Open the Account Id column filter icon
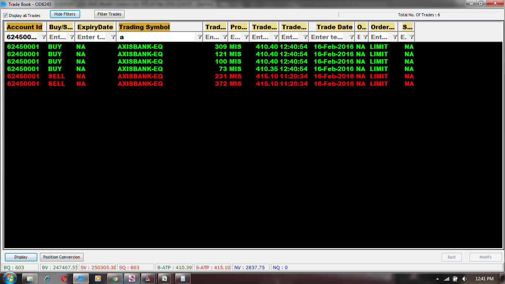Viewport: 505px width, 284px height. pos(44,37)
